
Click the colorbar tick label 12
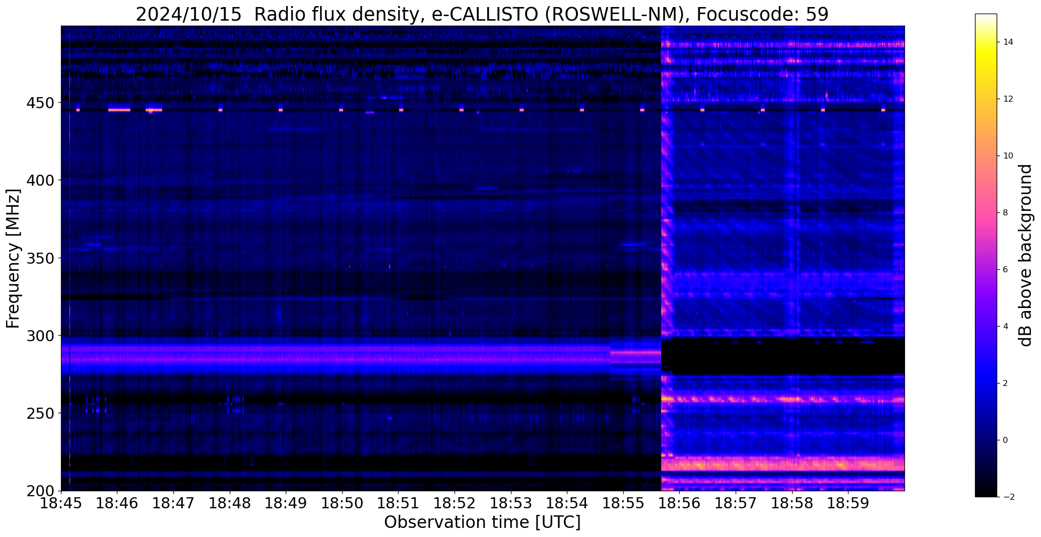click(x=1008, y=99)
